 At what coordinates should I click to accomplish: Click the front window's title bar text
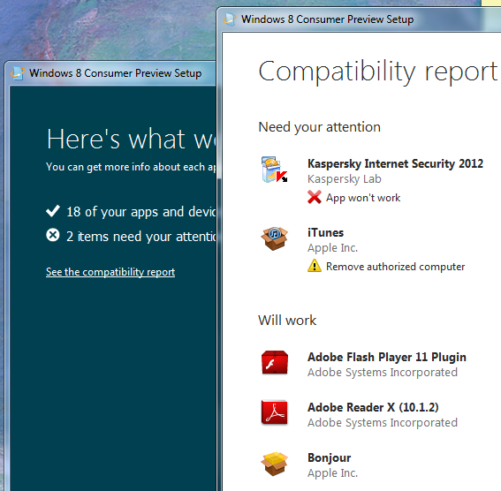coord(327,19)
